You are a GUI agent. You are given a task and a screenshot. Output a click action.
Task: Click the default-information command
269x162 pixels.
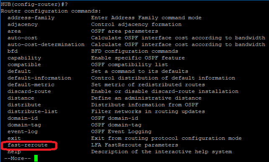(39, 78)
